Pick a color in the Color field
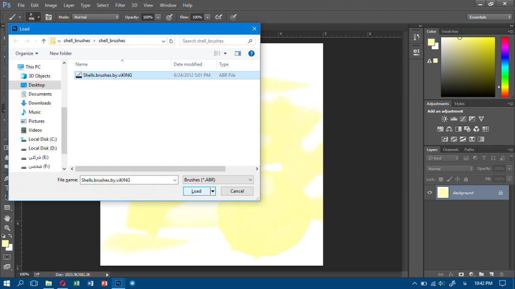 [468, 67]
